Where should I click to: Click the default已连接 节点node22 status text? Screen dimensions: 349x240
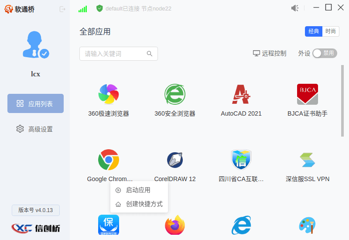[138, 9]
